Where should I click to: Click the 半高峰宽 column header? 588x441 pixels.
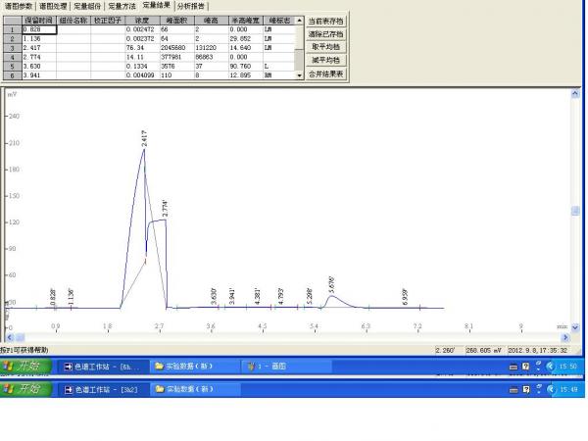point(246,21)
